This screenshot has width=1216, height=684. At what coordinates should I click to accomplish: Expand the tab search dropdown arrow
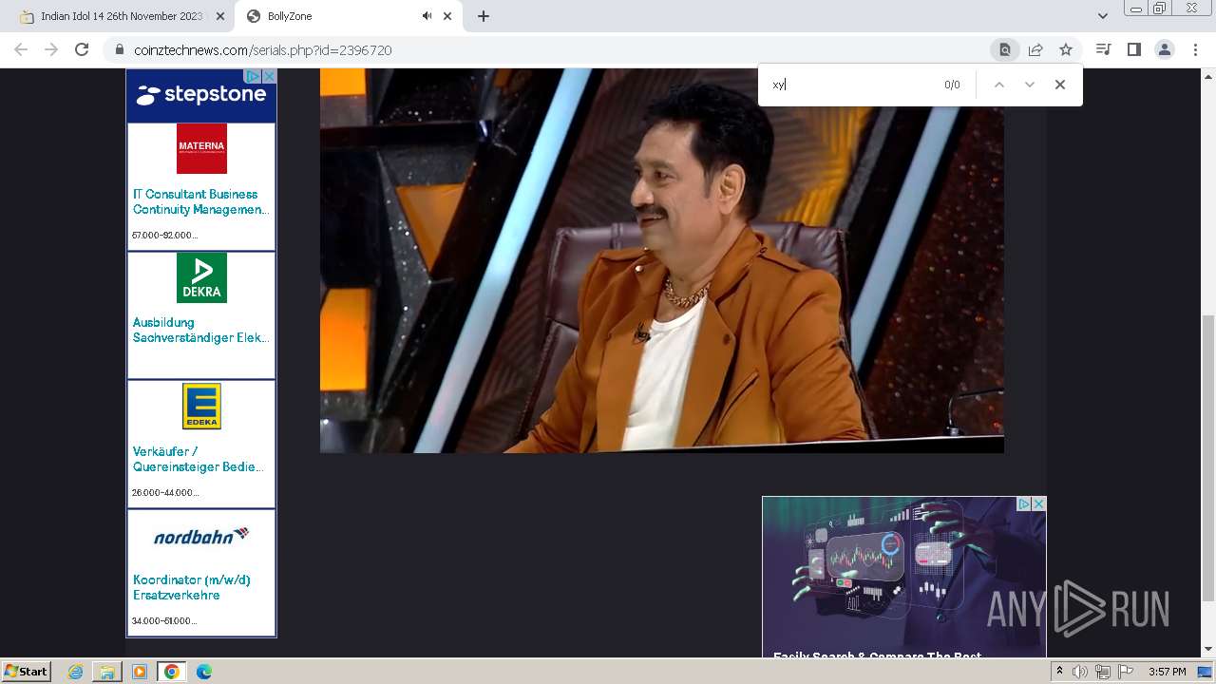(x=1103, y=16)
